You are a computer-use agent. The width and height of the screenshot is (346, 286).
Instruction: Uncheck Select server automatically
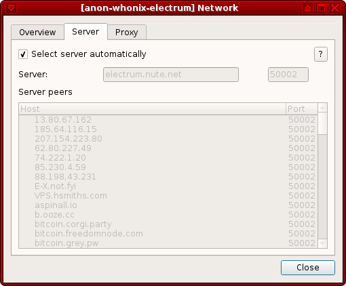tap(23, 54)
